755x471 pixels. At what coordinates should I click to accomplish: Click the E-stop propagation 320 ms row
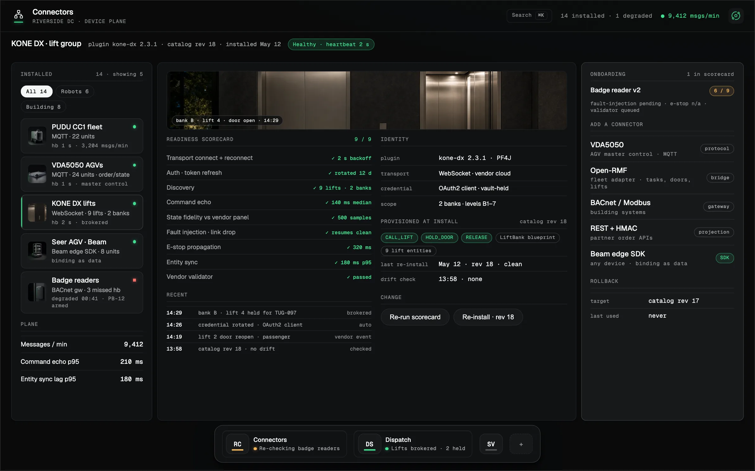[x=269, y=247]
